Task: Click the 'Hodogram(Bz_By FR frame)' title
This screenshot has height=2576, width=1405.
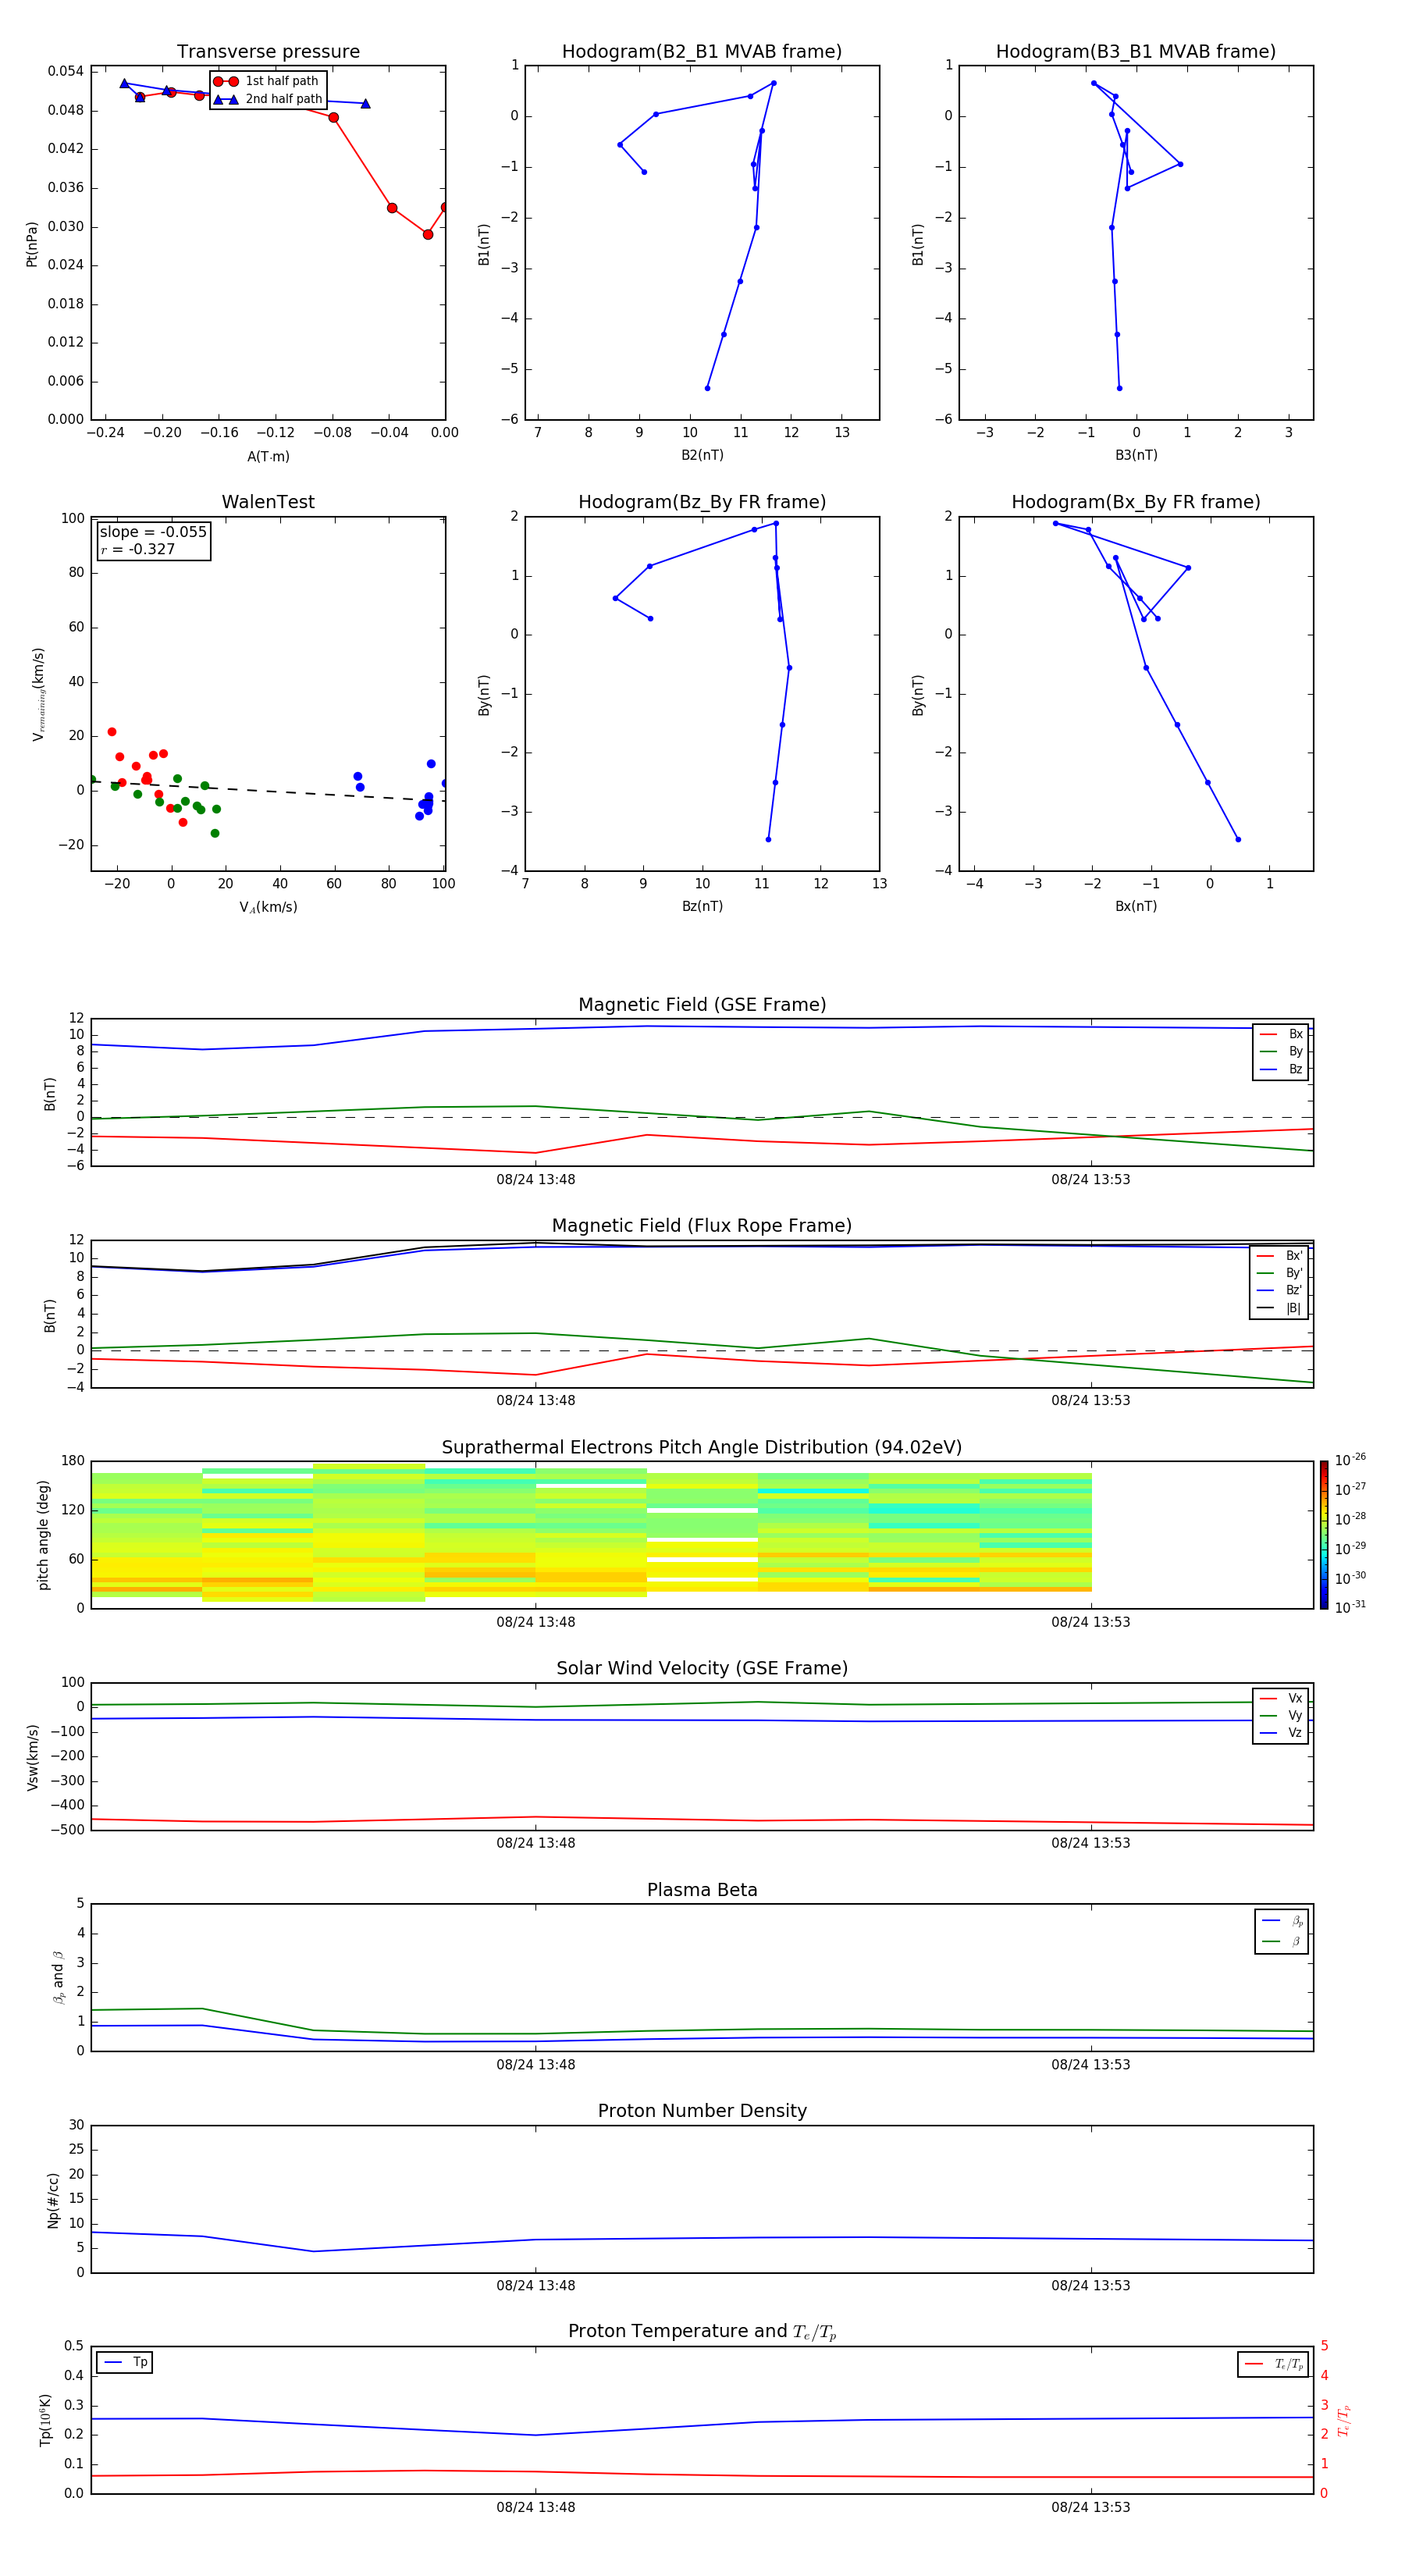Action: 702,502
